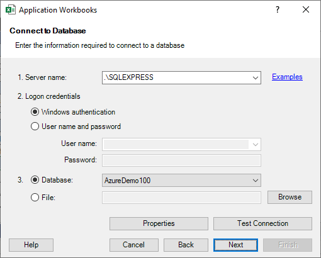Select Windows authentication radio button
This screenshot has width=321, height=258.
coord(35,112)
